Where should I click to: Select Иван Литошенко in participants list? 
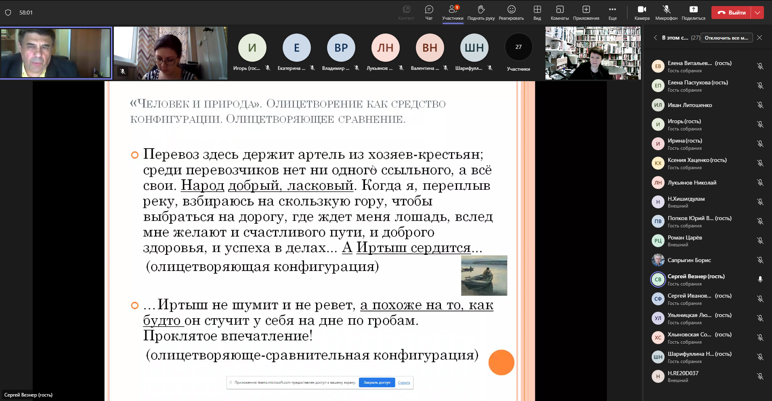pyautogui.click(x=690, y=105)
